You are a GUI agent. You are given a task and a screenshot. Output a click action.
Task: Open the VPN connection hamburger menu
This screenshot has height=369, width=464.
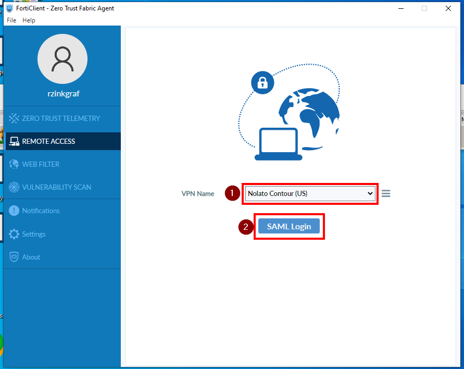[386, 194]
